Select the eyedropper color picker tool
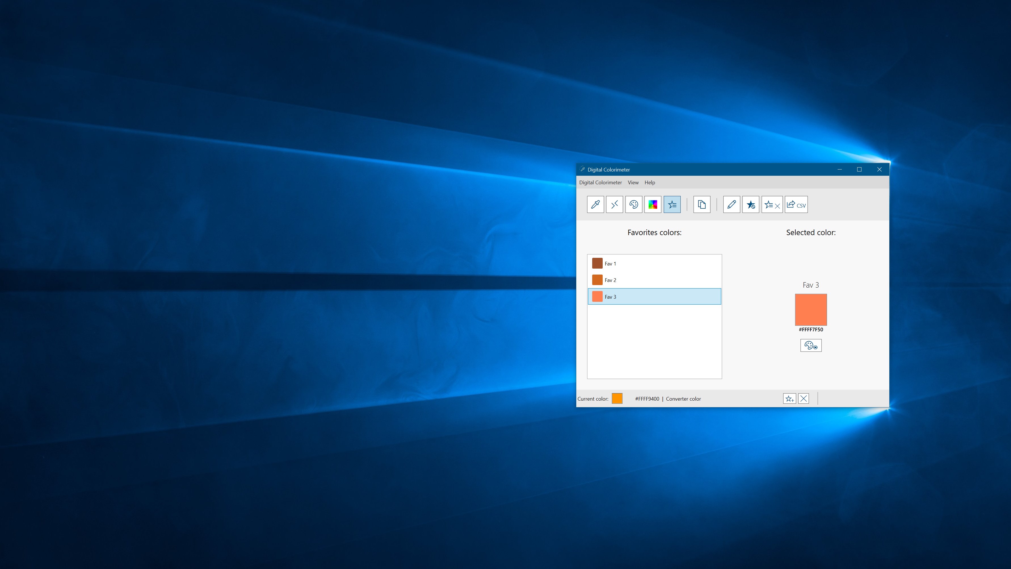This screenshot has height=569, width=1011. [595, 205]
